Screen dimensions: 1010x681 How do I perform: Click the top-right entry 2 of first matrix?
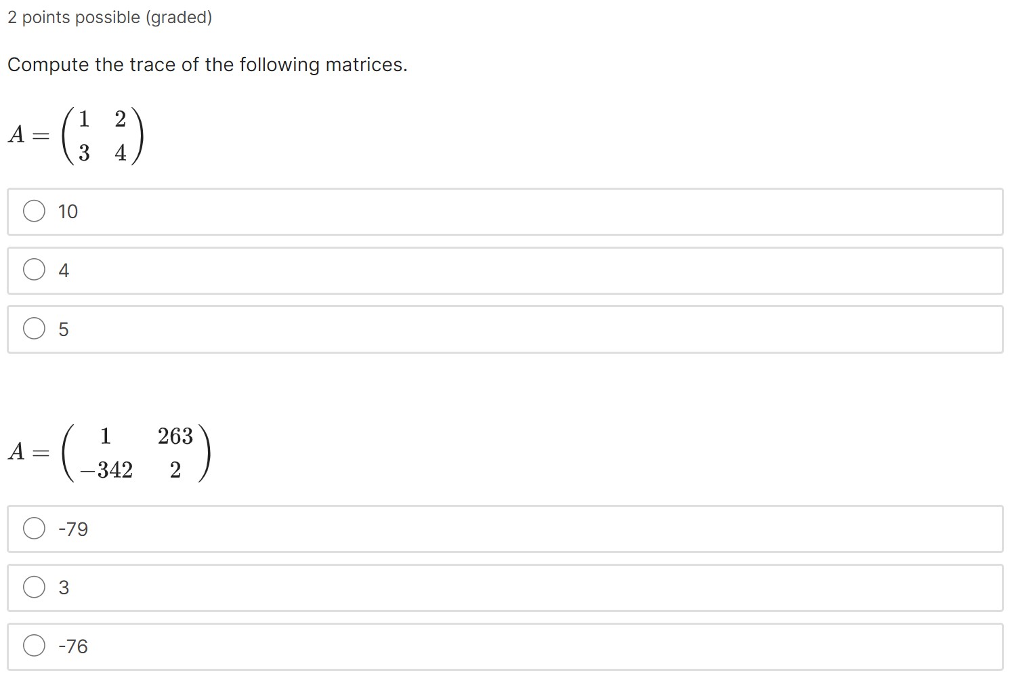[121, 119]
